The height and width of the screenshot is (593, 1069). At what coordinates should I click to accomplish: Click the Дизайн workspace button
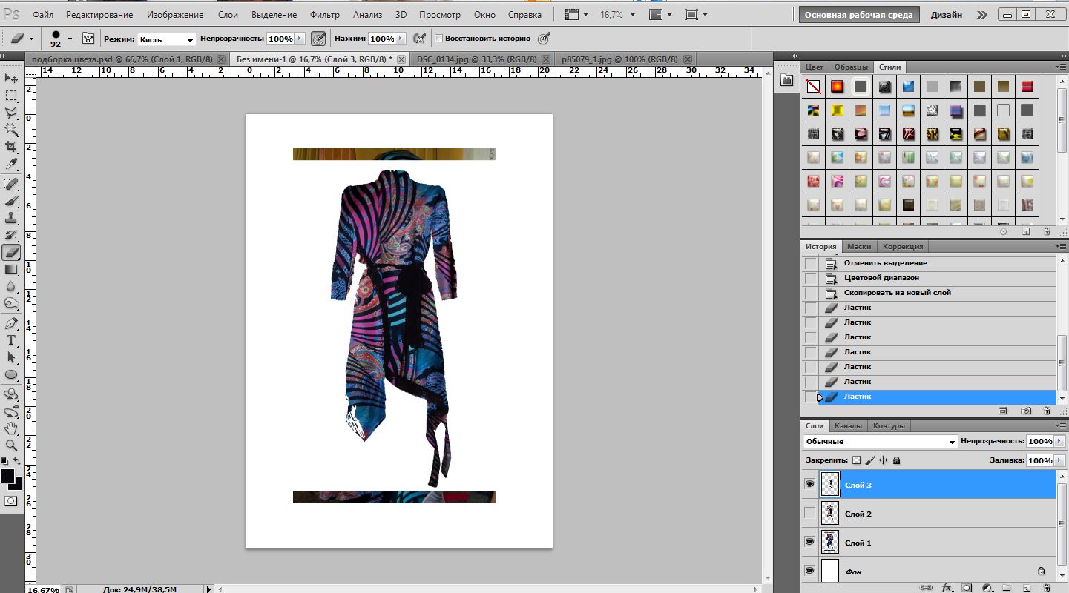[947, 15]
